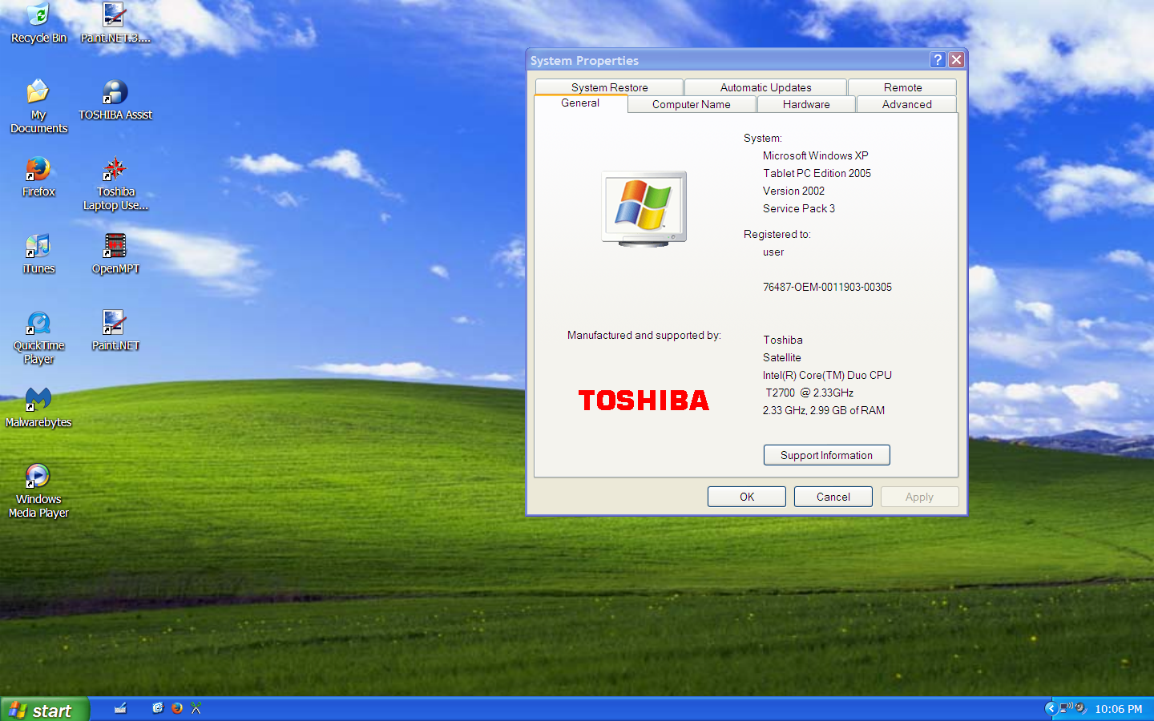Select the Toshiba Laptop User guide icon
This screenshot has width=1154, height=721.
[x=115, y=183]
